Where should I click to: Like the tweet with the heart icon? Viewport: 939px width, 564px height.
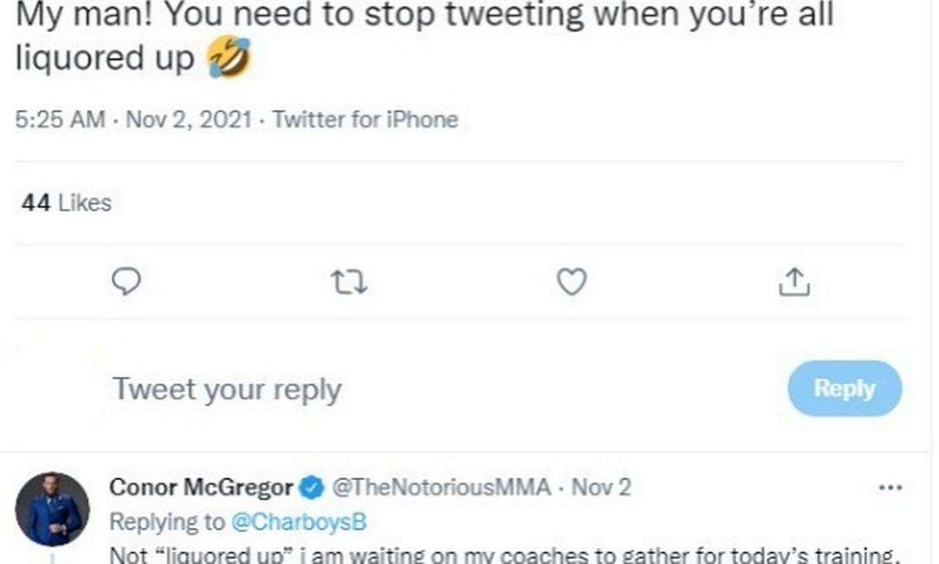[572, 282]
